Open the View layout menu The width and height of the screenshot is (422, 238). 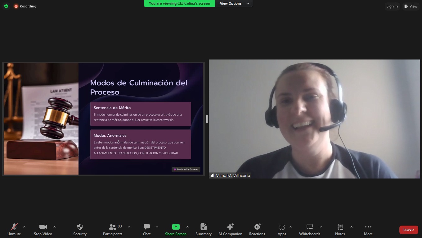(411, 6)
